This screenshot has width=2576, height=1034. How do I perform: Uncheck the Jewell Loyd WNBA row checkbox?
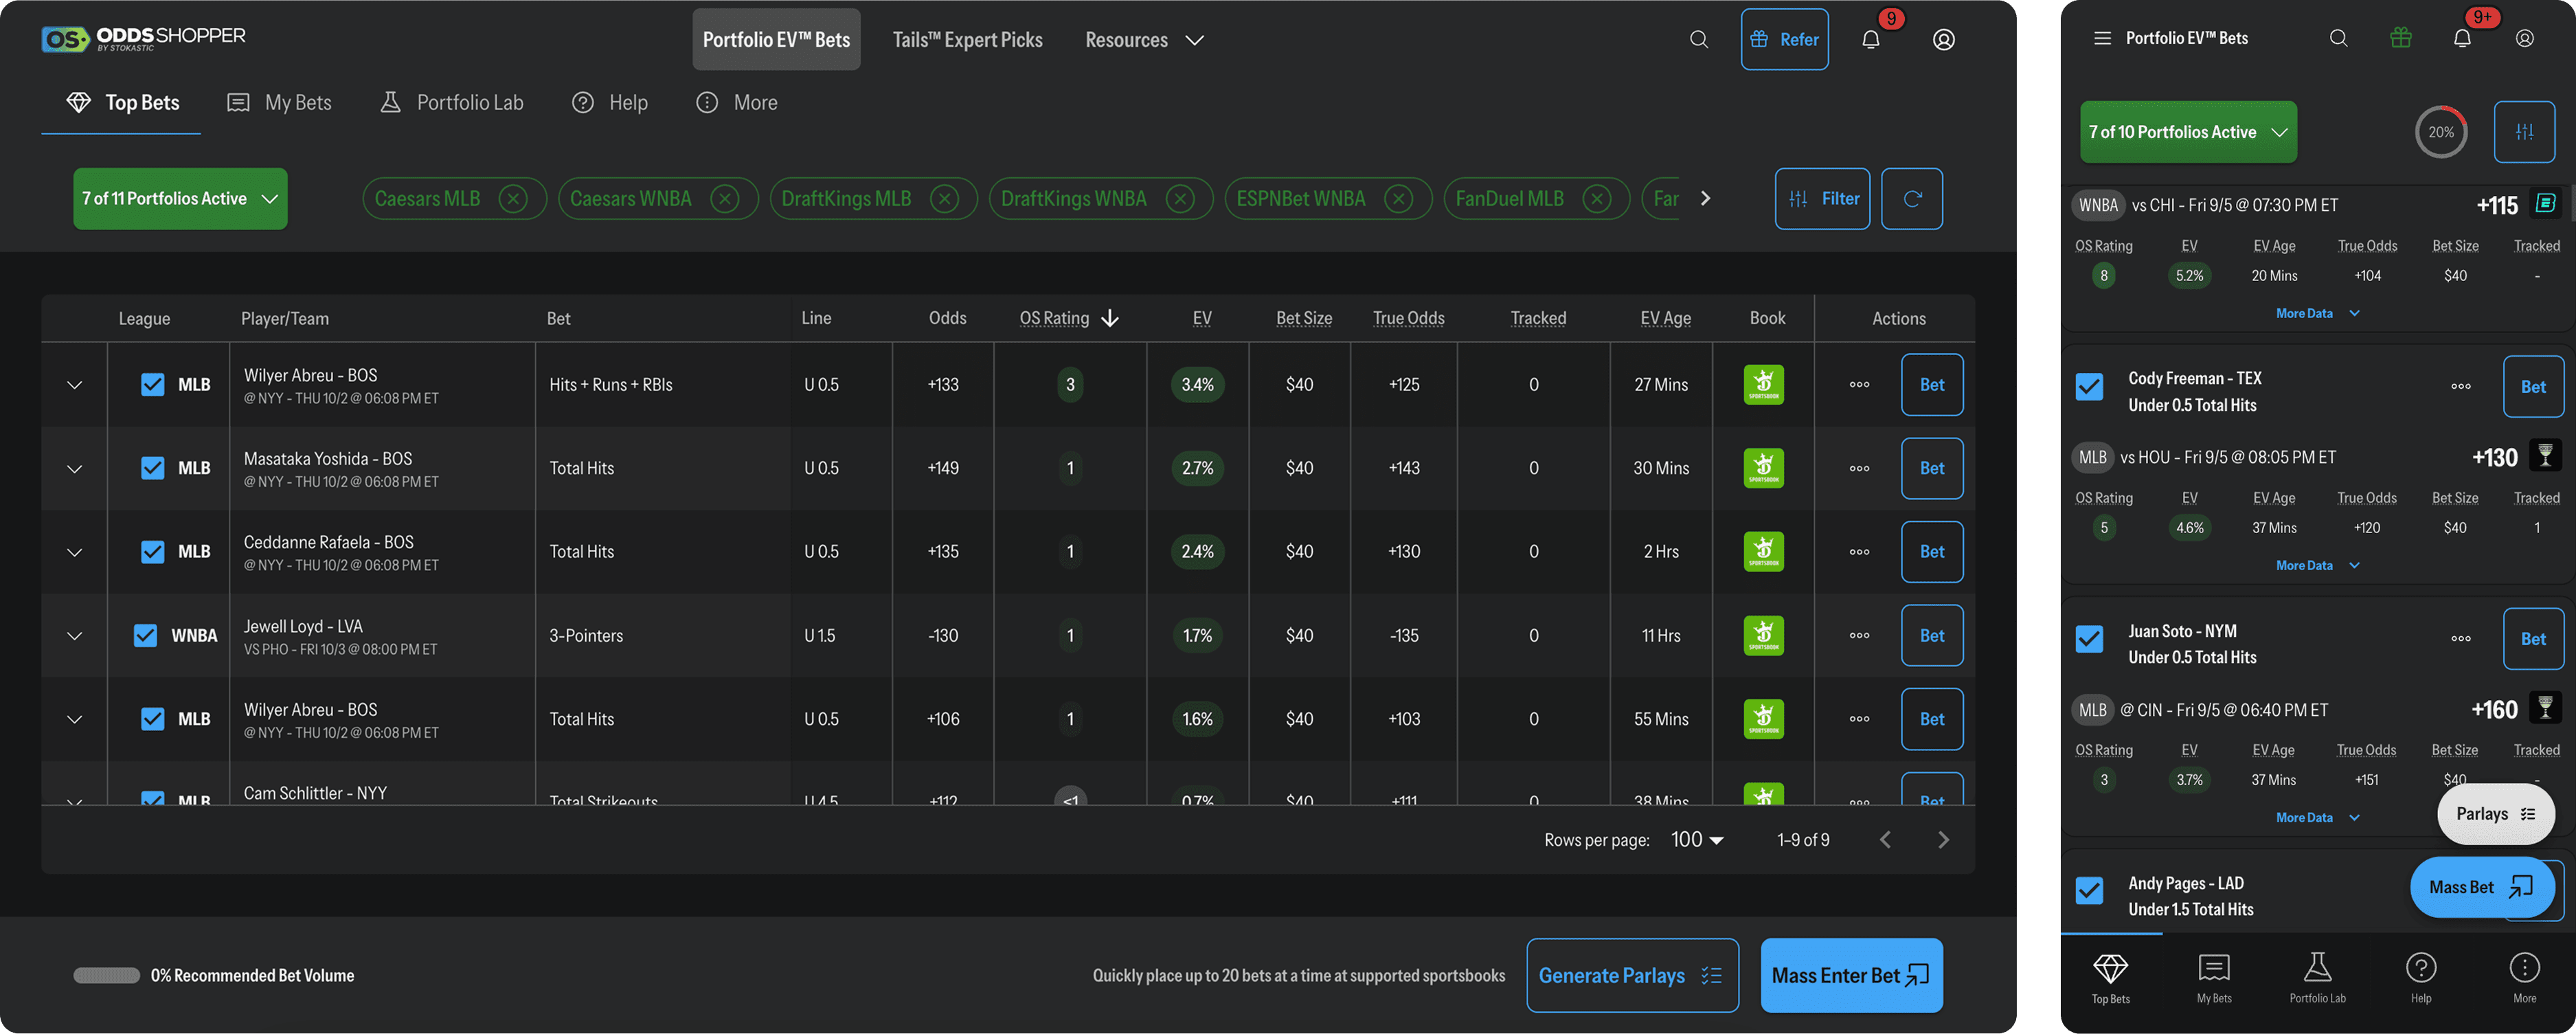coord(145,635)
